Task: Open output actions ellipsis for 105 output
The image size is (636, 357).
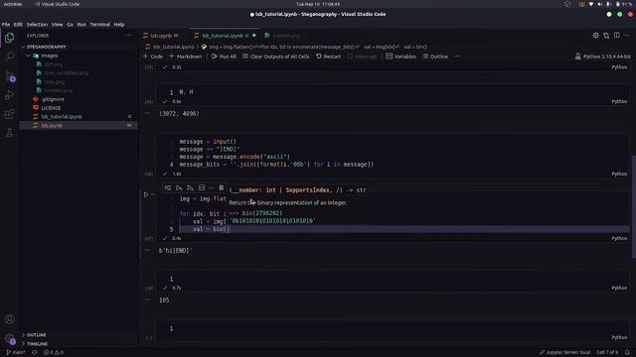Action: click(x=147, y=299)
